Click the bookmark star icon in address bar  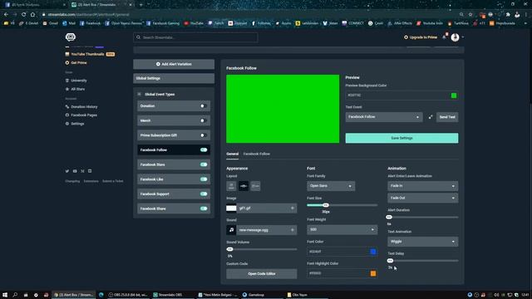pyautogui.click(x=470, y=15)
